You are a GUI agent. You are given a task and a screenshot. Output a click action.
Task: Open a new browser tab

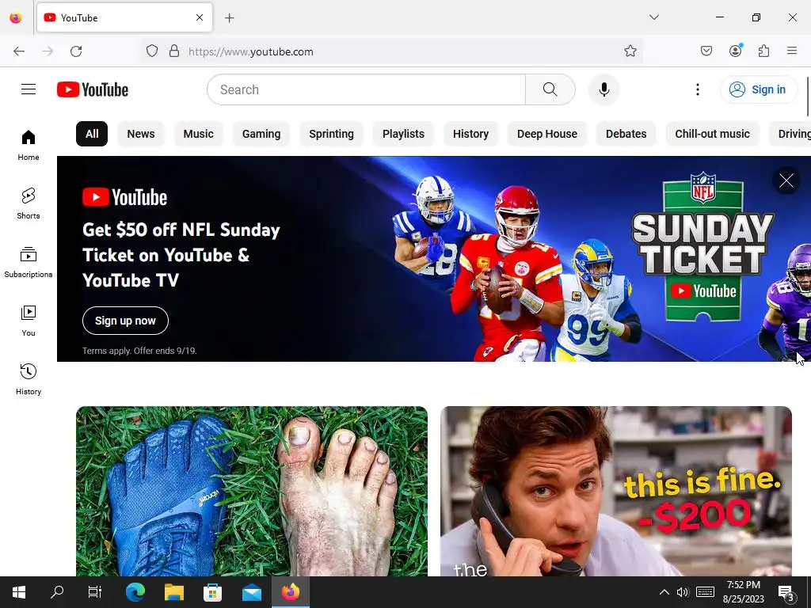click(x=230, y=18)
